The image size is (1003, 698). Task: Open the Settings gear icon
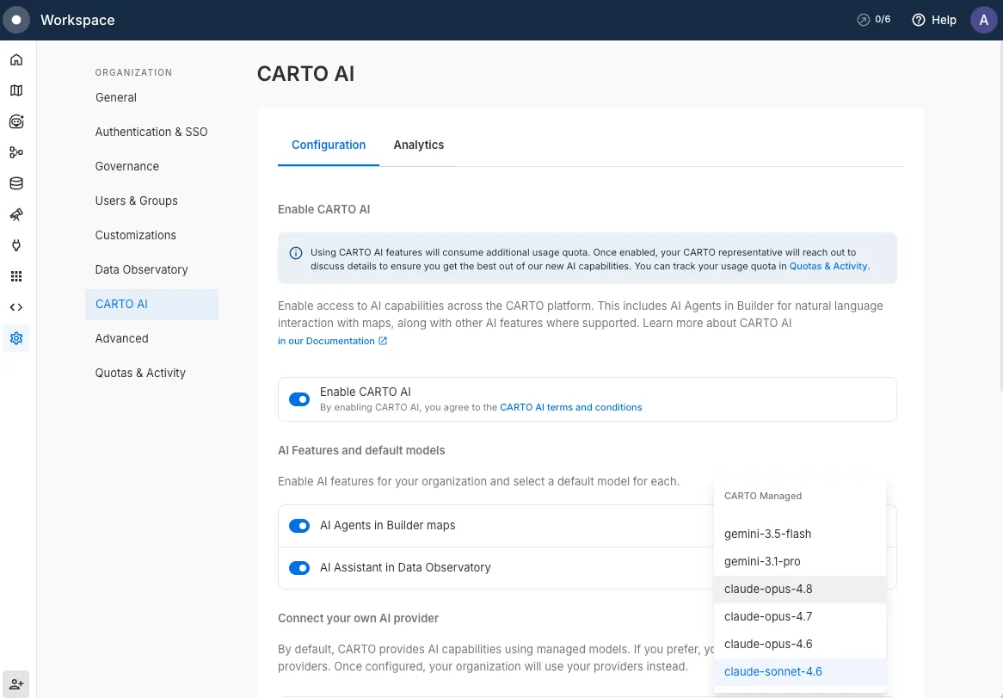coord(16,337)
